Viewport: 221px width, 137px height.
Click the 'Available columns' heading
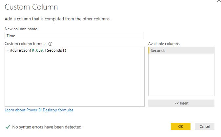click(x=164, y=44)
